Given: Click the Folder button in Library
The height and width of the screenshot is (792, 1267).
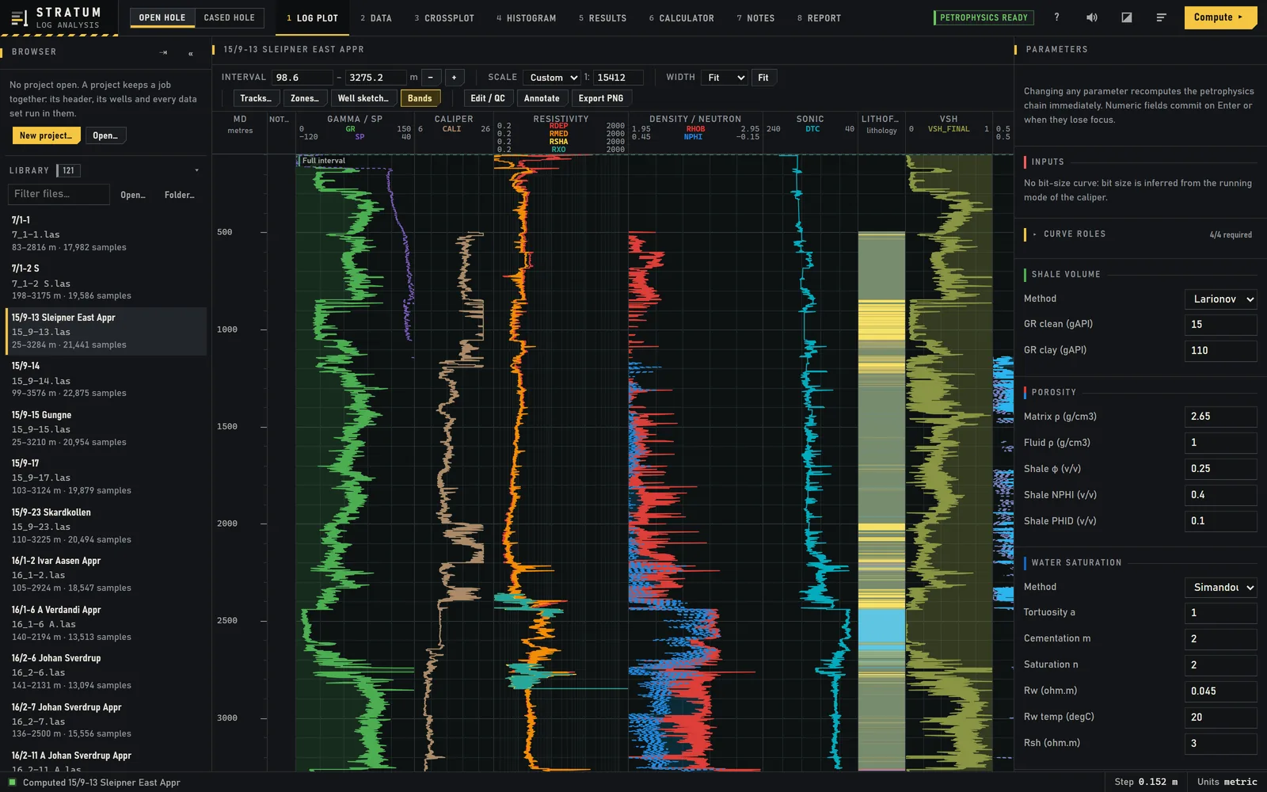Looking at the screenshot, I should 180,195.
